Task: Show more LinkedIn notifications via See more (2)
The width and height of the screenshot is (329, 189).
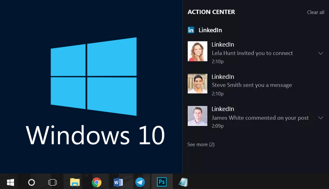Action: [201, 145]
